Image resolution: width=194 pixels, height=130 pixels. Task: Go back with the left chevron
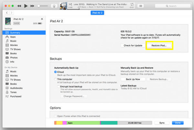[7, 13]
